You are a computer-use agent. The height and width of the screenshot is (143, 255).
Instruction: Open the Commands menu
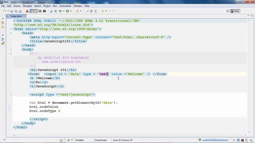pyautogui.click(x=65, y=6)
